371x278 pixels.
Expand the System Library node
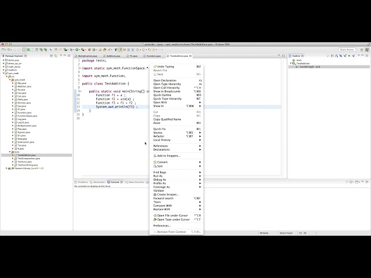[x=6, y=169]
